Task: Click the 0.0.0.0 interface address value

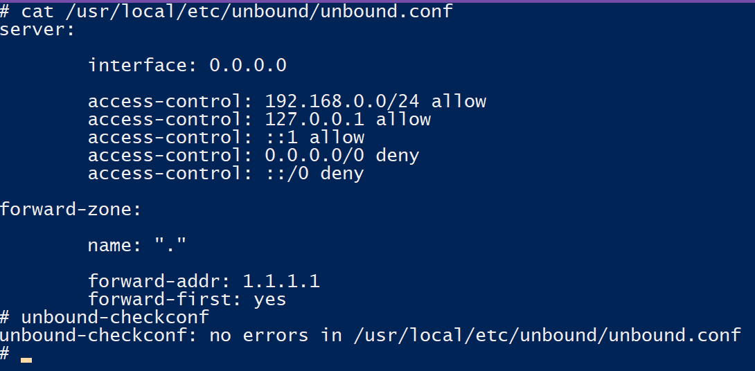Action: (247, 66)
